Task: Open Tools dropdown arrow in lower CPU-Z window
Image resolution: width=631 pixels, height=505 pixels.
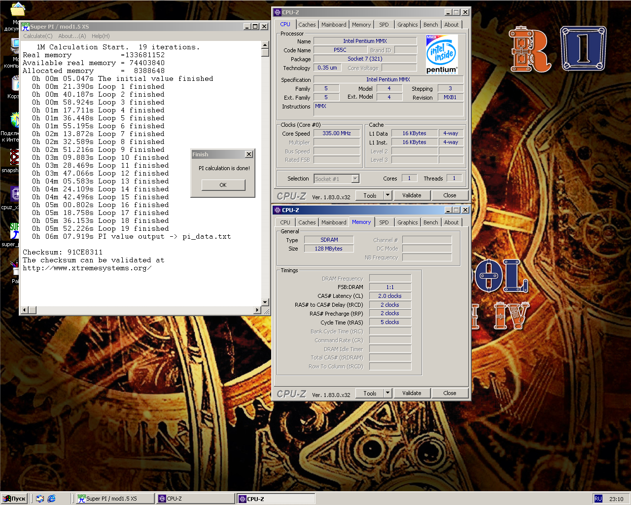Action: click(387, 393)
